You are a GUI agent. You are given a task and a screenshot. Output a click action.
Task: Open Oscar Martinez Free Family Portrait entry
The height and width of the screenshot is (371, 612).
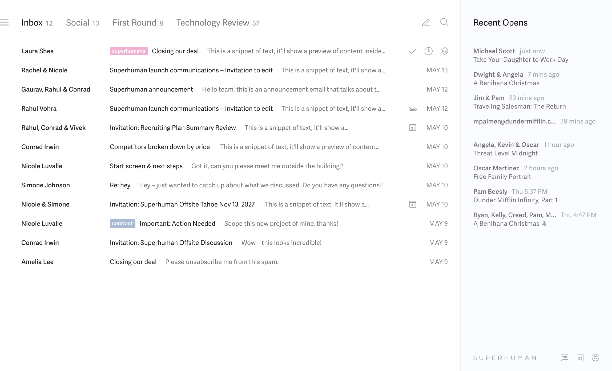pos(516,172)
